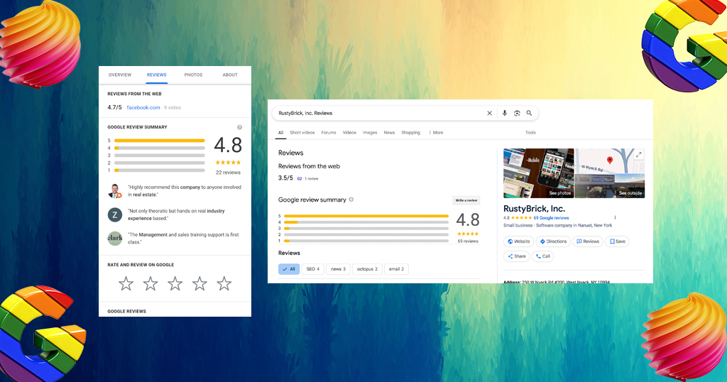Viewport: 727px width, 382px height.
Task: Switch to Videos results tab
Action: (349, 133)
